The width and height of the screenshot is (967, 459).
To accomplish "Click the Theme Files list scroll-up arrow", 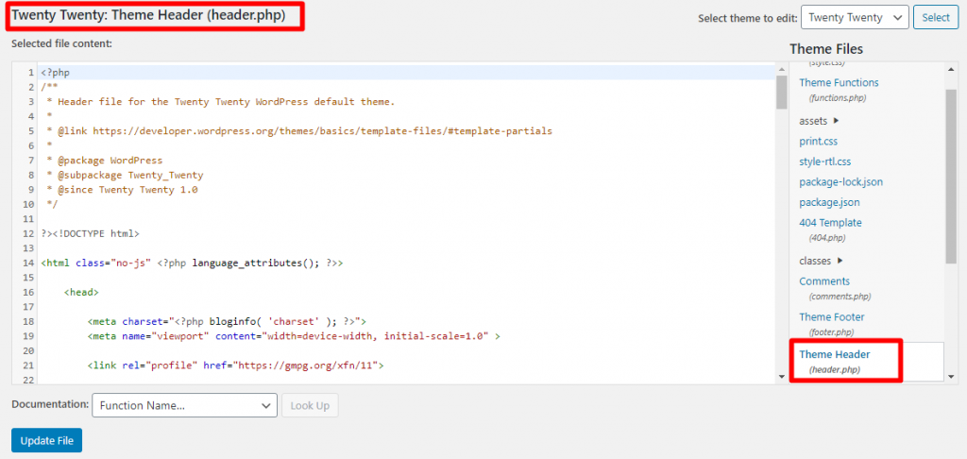I will point(950,69).
